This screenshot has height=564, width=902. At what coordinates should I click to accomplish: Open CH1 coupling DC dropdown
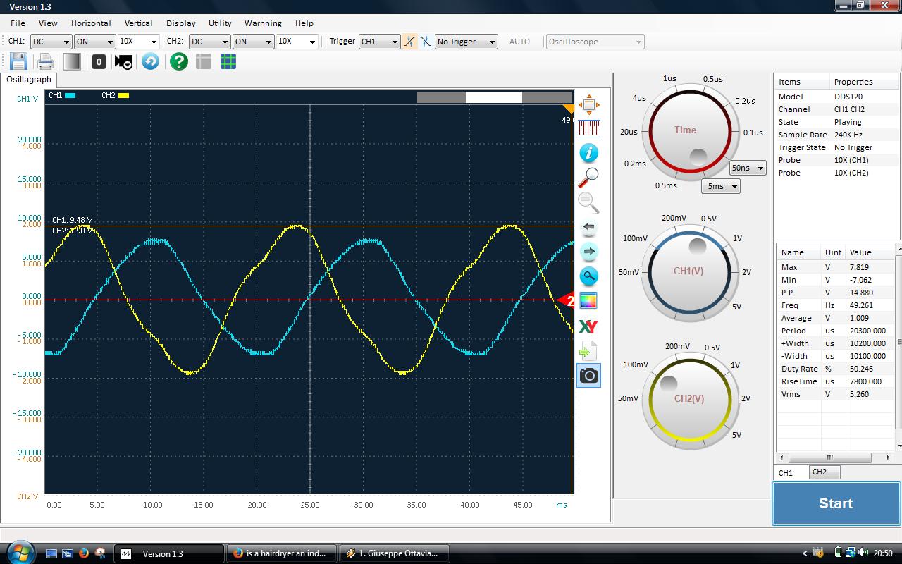51,42
